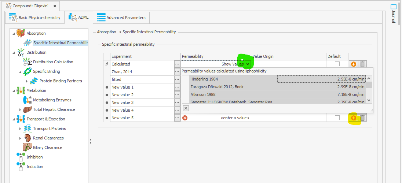This screenshot has width=402, height=183.
Task: Click the Total Hepatic Clearance liver icon
Action: (x=28, y=109)
